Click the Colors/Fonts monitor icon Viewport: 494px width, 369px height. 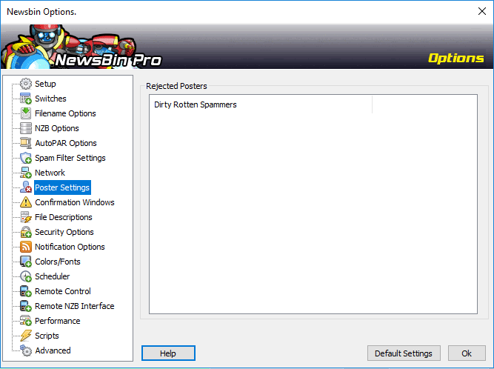[25, 262]
